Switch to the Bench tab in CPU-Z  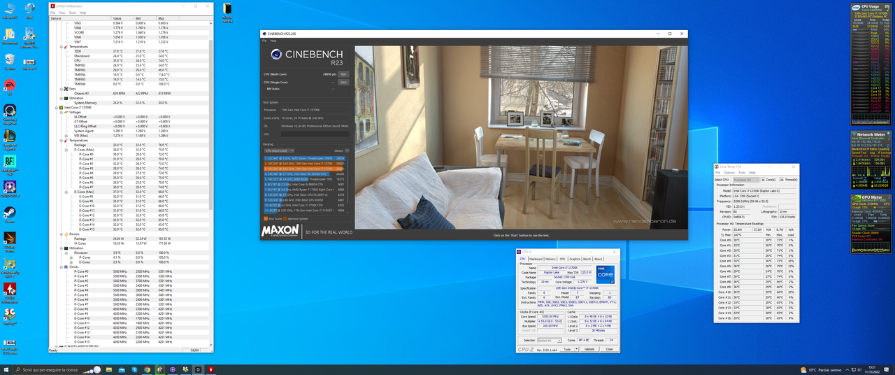pyautogui.click(x=588, y=259)
